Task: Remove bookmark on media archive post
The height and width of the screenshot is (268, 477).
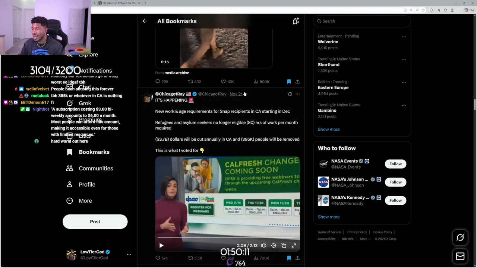Action: click(289, 82)
